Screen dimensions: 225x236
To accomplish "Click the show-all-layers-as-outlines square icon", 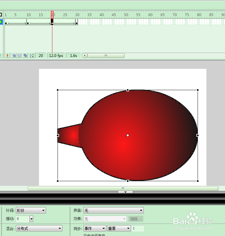I will (x=1, y=15).
